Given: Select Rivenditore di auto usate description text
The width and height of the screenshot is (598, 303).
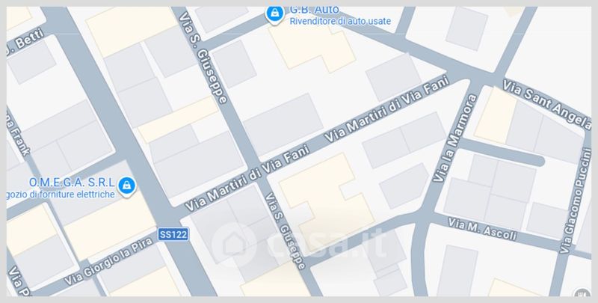Looking at the screenshot, I should pyautogui.click(x=340, y=21).
